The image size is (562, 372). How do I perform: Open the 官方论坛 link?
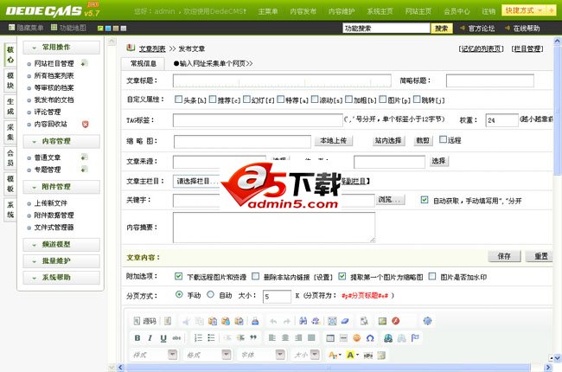tap(482, 29)
